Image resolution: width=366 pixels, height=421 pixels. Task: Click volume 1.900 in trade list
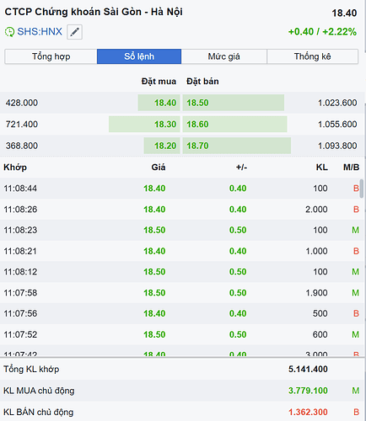coord(316,293)
